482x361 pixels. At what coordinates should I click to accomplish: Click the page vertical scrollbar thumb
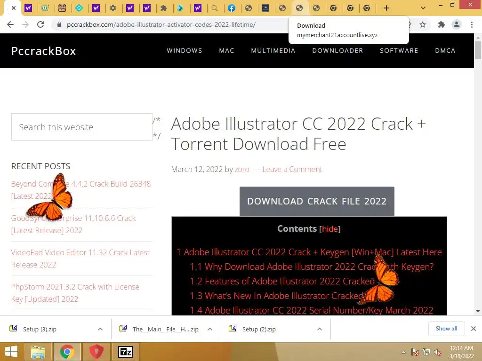(478, 50)
